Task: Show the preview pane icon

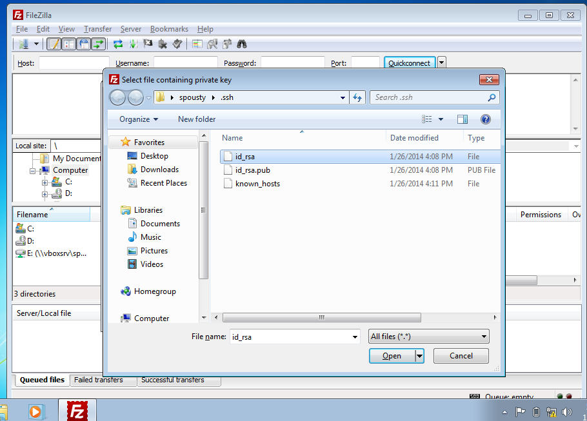Action: coord(462,119)
